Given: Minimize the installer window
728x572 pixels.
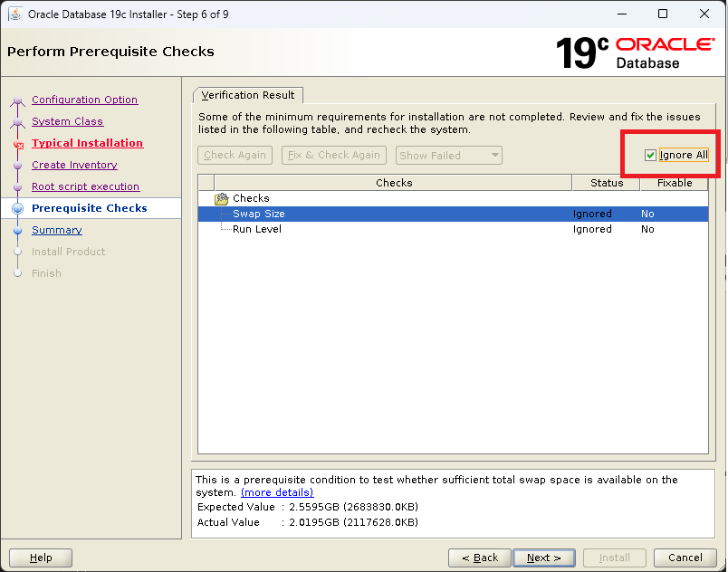Looking at the screenshot, I should pos(622,14).
